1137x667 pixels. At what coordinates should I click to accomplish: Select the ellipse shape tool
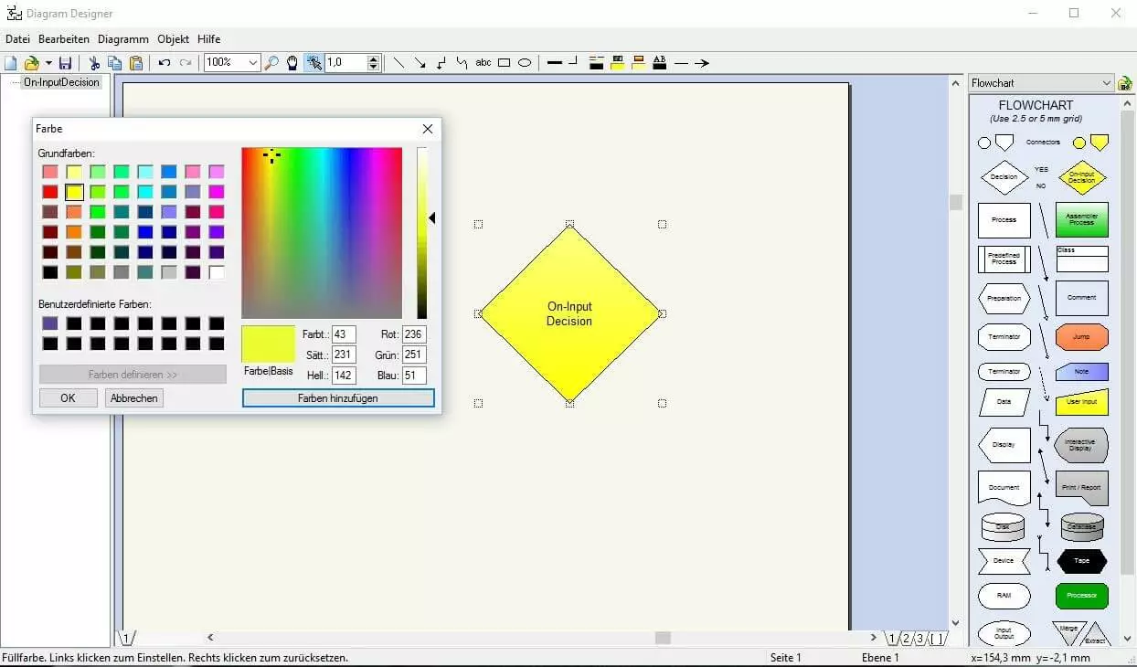point(525,63)
